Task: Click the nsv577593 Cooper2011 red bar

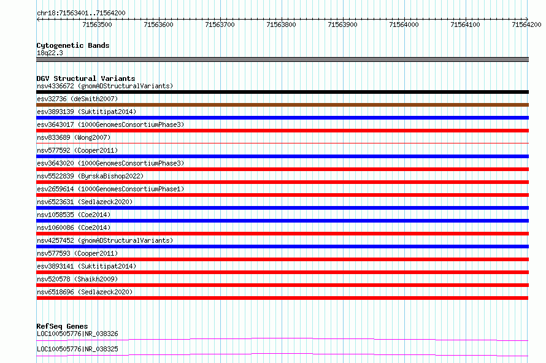Action: tap(282, 259)
